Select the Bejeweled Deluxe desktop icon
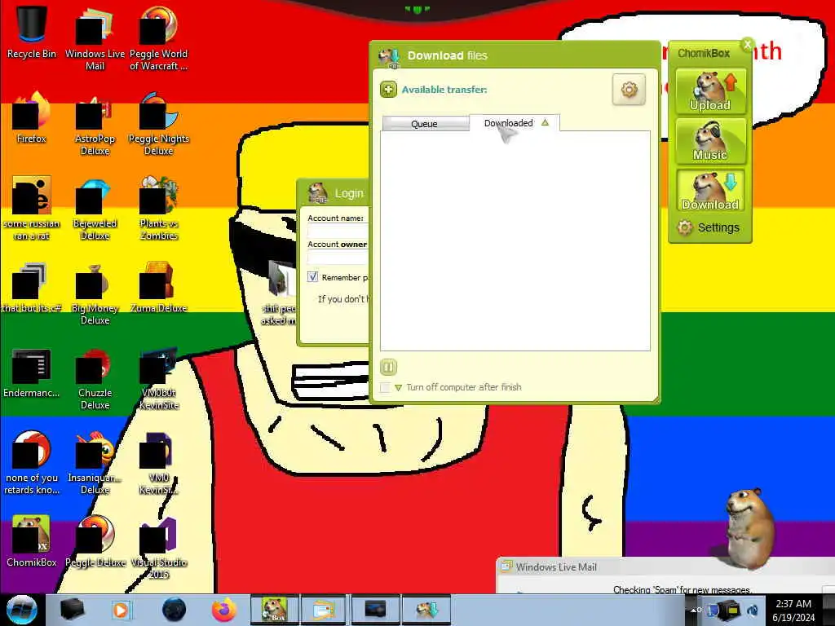835x626 pixels. click(95, 209)
